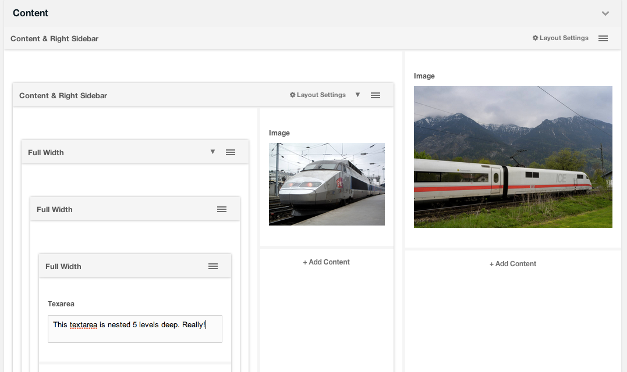Click inside the Texarea text field
Viewport: 627px width, 372px height.
(x=134, y=329)
